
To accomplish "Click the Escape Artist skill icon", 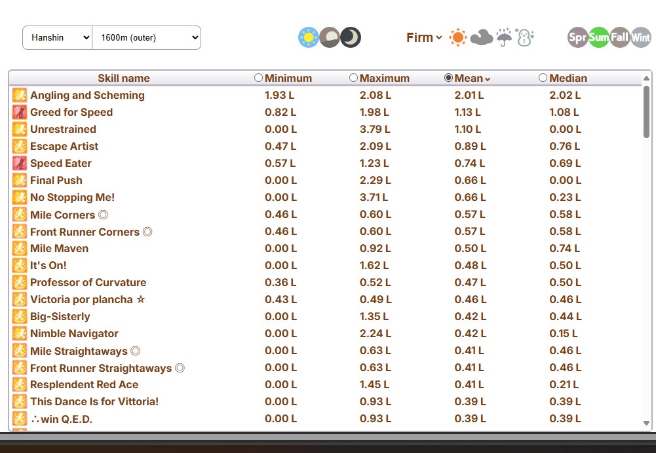I will [x=19, y=146].
